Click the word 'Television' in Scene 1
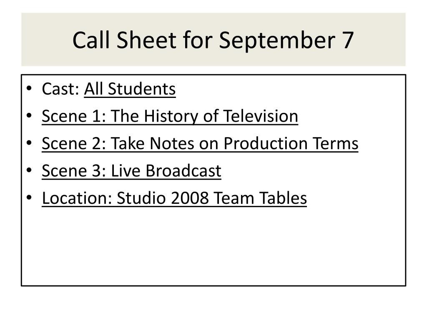The height and width of the screenshot is (320, 427). coord(261,116)
